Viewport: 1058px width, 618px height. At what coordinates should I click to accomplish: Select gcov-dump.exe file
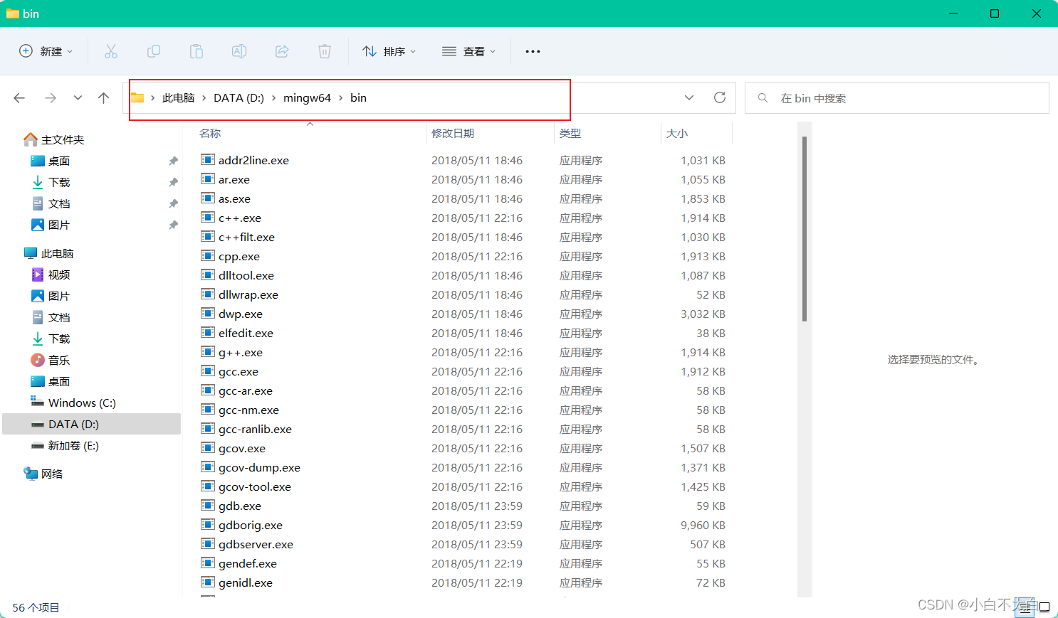click(259, 467)
